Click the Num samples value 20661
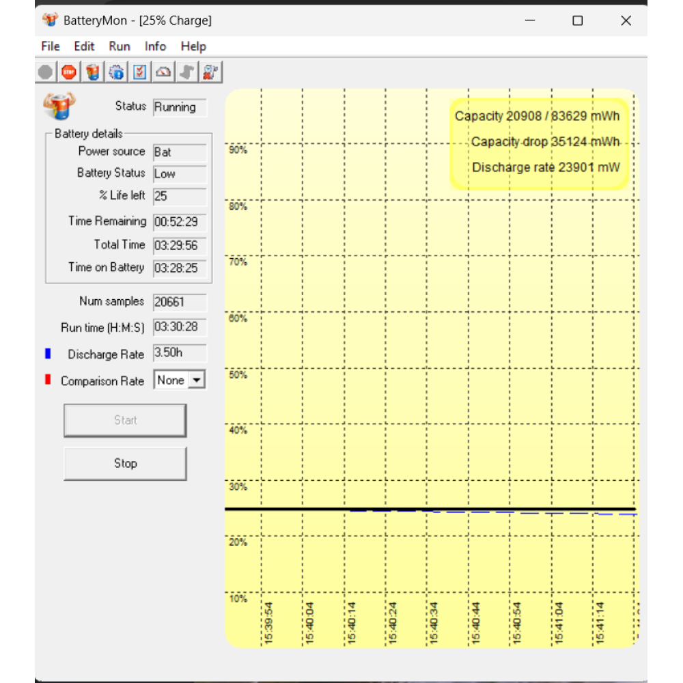Viewport: 683px width, 683px height. [180, 303]
